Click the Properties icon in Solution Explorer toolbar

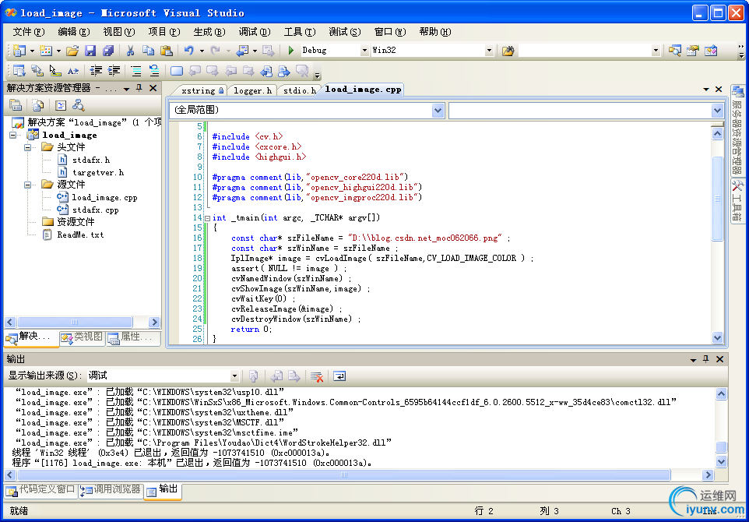click(x=16, y=105)
